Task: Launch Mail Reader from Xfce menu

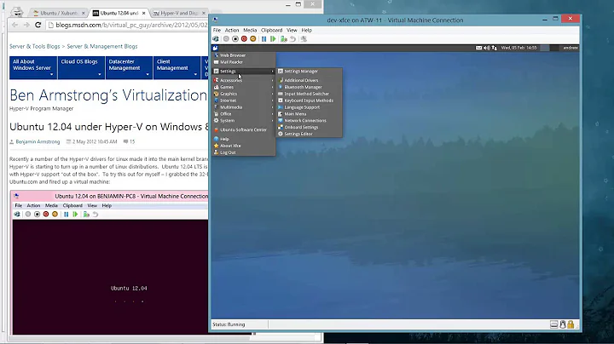Action: pyautogui.click(x=244, y=62)
